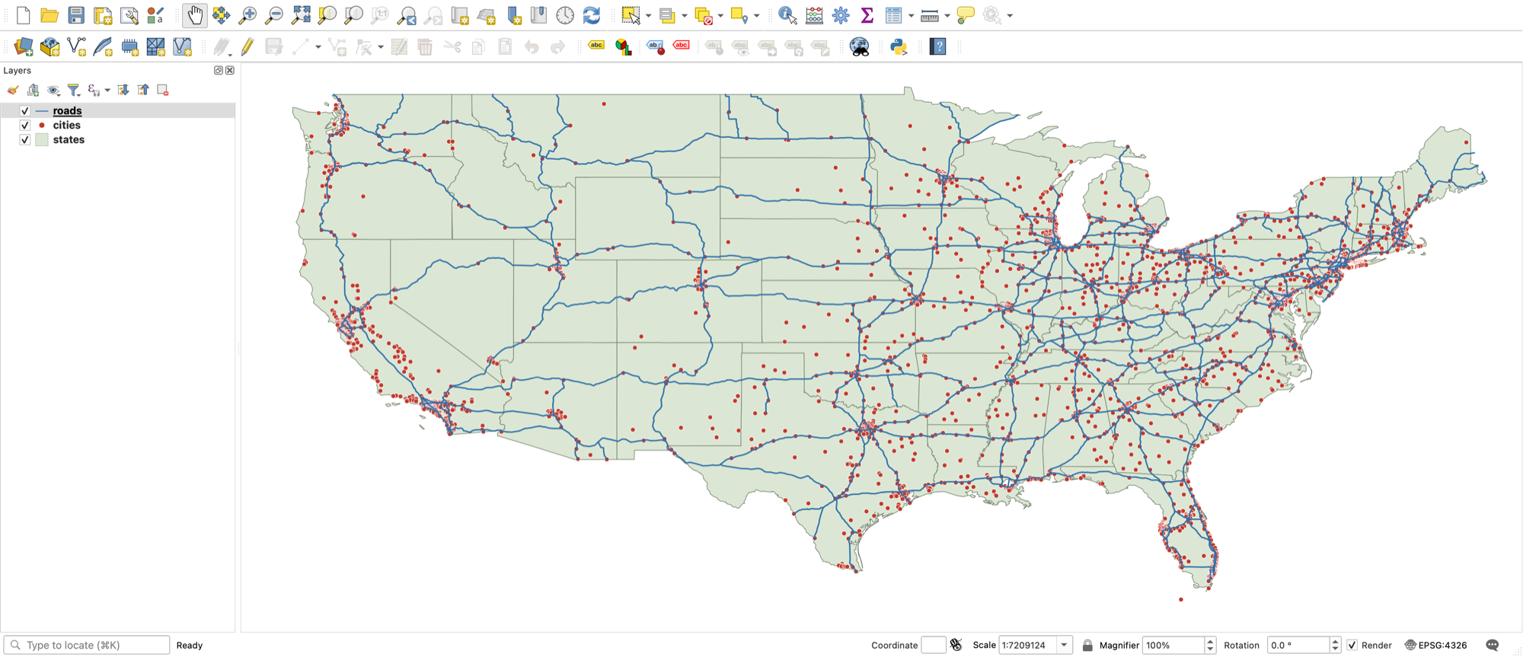The height and width of the screenshot is (657, 1523).
Task: Open the MetaSearch catalog client
Action: point(859,46)
